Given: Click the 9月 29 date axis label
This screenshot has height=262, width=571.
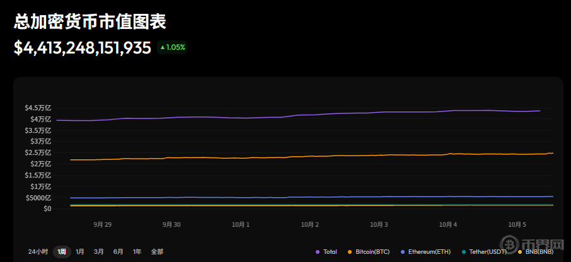Looking at the screenshot, I should [102, 224].
